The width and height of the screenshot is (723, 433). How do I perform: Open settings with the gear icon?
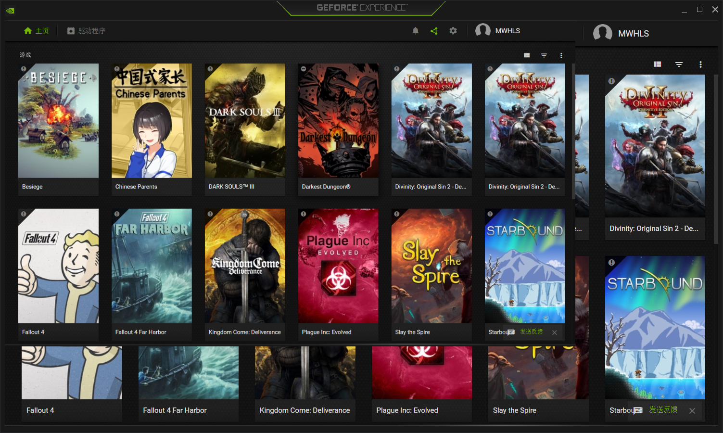pos(453,31)
